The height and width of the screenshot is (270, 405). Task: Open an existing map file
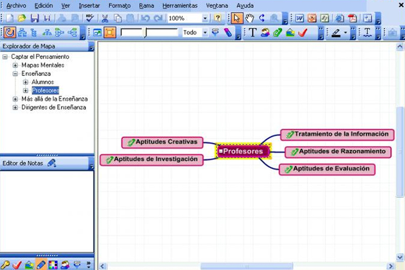[22, 18]
